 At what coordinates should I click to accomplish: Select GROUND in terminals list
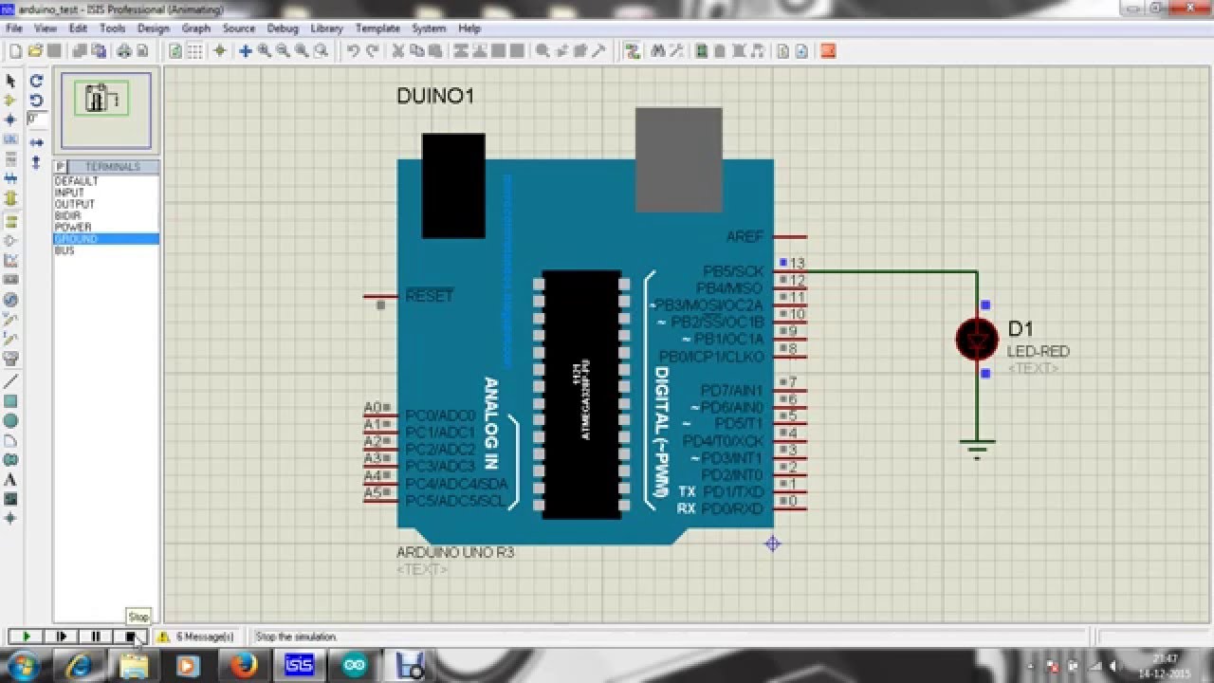click(105, 239)
